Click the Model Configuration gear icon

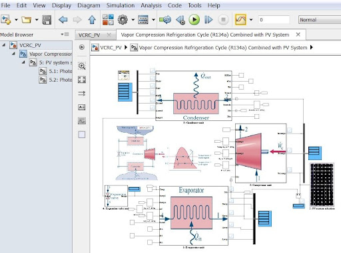(123, 20)
